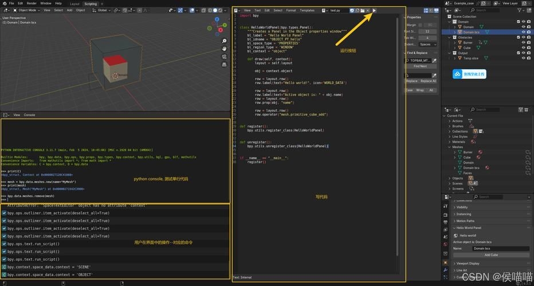Image resolution: width=534 pixels, height=286 pixels.
Task: Open the Object Mode dropdown
Action: [x=26, y=10]
